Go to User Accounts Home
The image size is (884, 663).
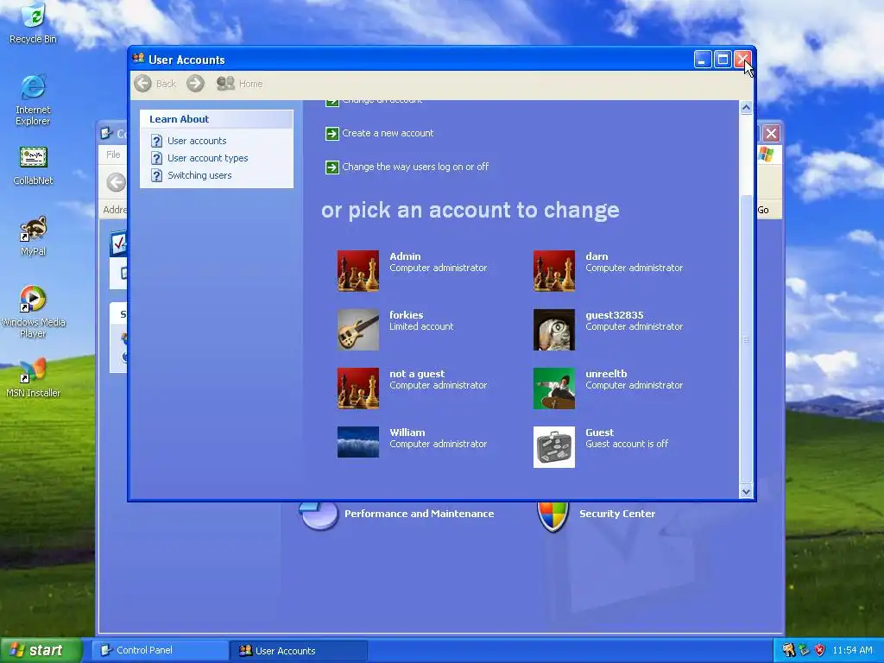tap(240, 84)
